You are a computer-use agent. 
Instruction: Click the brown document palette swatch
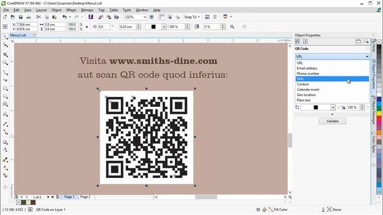point(33,202)
